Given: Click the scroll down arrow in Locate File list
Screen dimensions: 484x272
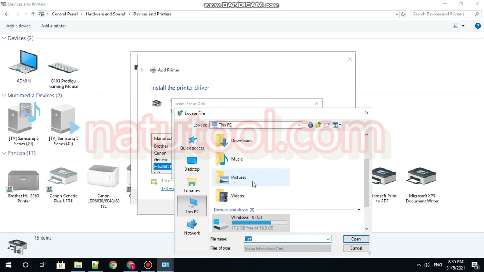Looking at the screenshot, I should tap(366, 229).
